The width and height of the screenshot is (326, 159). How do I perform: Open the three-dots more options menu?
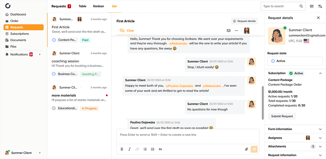click(x=236, y=31)
